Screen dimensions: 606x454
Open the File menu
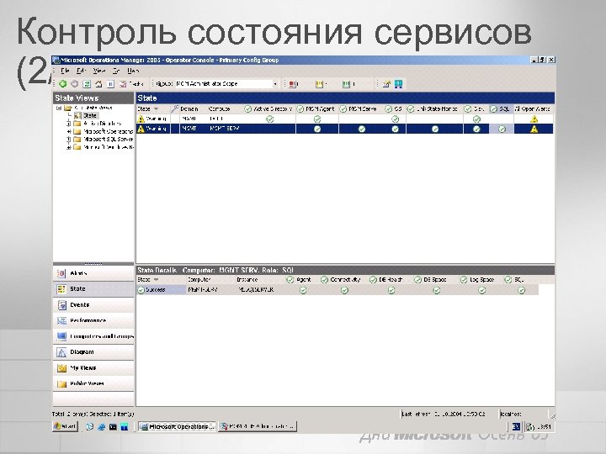coord(65,71)
